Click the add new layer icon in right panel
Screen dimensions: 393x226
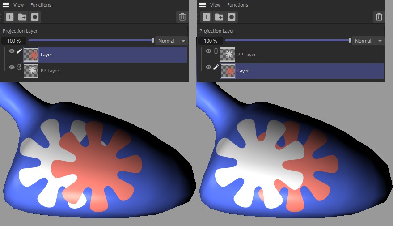[207, 17]
